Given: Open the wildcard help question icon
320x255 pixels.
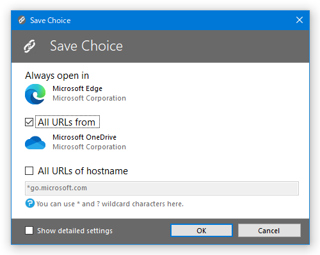Looking at the screenshot, I should coord(30,203).
